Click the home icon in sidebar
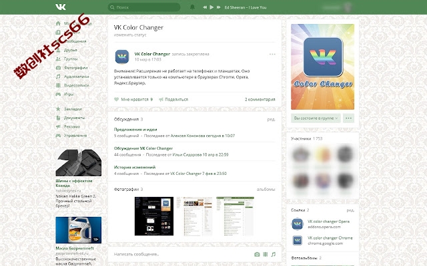This screenshot has height=266, width=427. (58, 23)
